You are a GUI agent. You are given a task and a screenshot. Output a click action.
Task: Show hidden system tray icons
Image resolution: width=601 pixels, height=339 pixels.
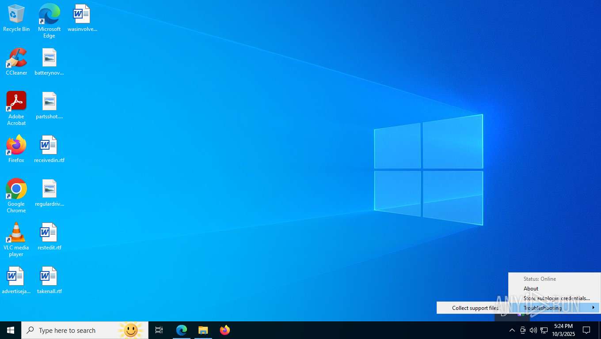pos(512,330)
